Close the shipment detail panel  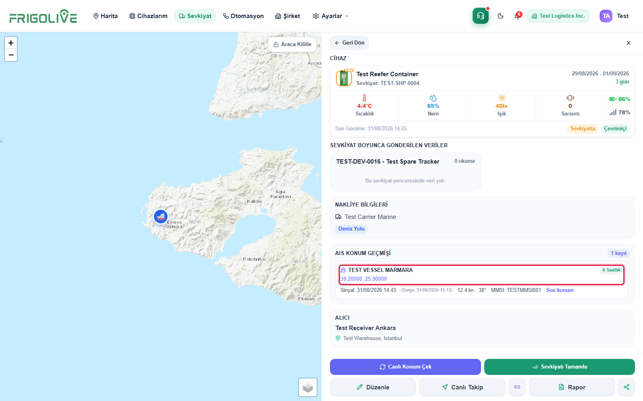pyautogui.click(x=629, y=43)
